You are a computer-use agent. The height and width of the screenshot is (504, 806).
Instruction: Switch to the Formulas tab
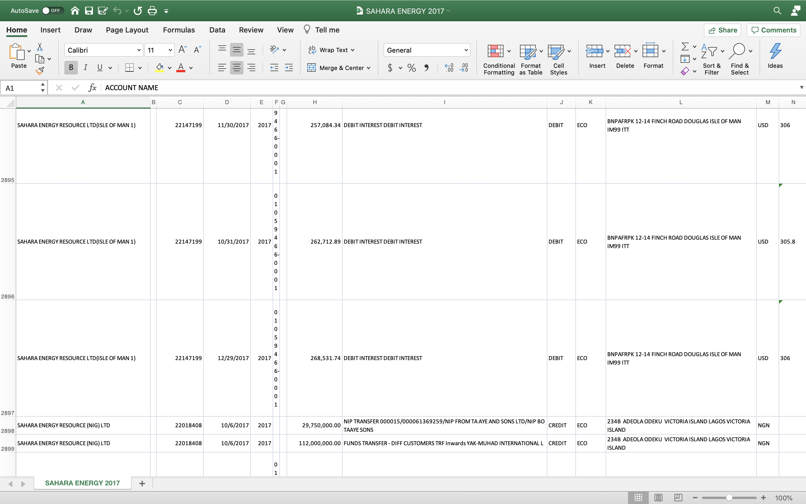point(179,30)
